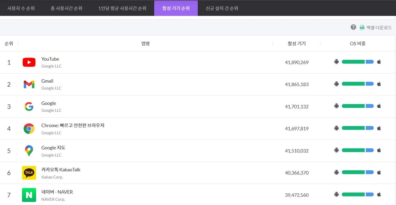Screen dimensions: 396x205
Task: Open Chrome: 빠르고 안전한 브라우저 entry
Action: point(73,125)
